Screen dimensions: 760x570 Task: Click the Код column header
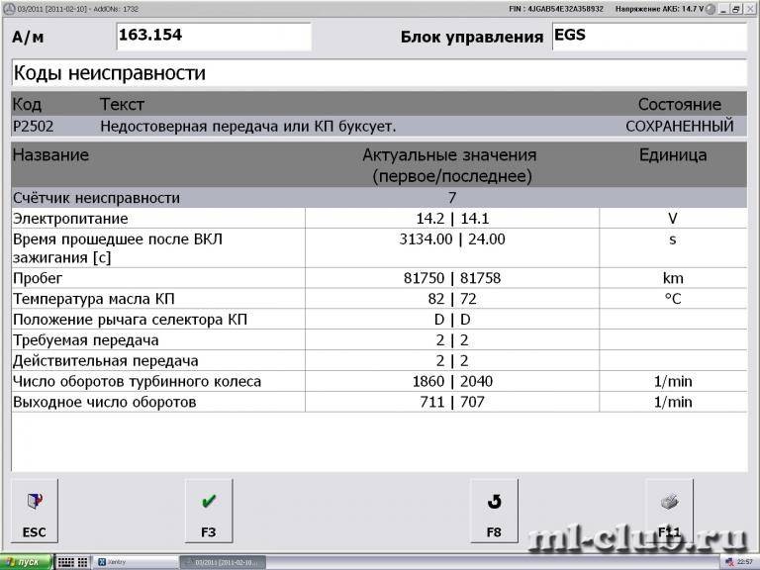(27, 105)
